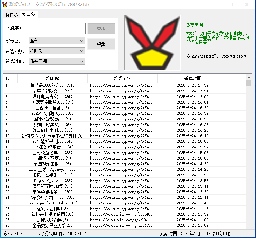Switch to the 接口① tab
This screenshot has height=238, width=256.
[x=12, y=15]
